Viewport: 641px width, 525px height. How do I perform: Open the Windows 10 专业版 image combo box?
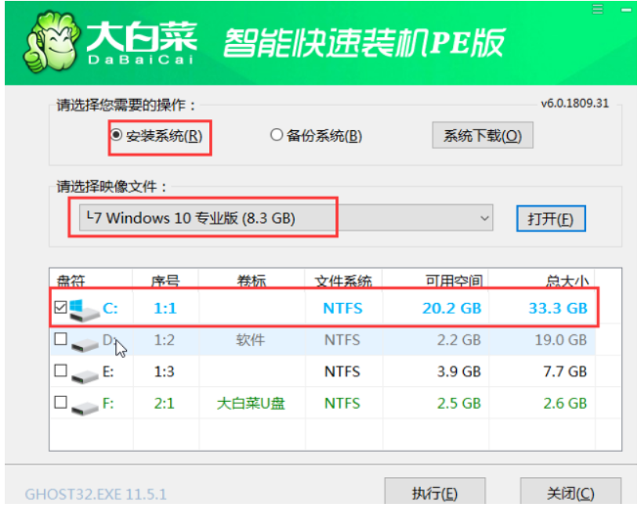coord(286,218)
